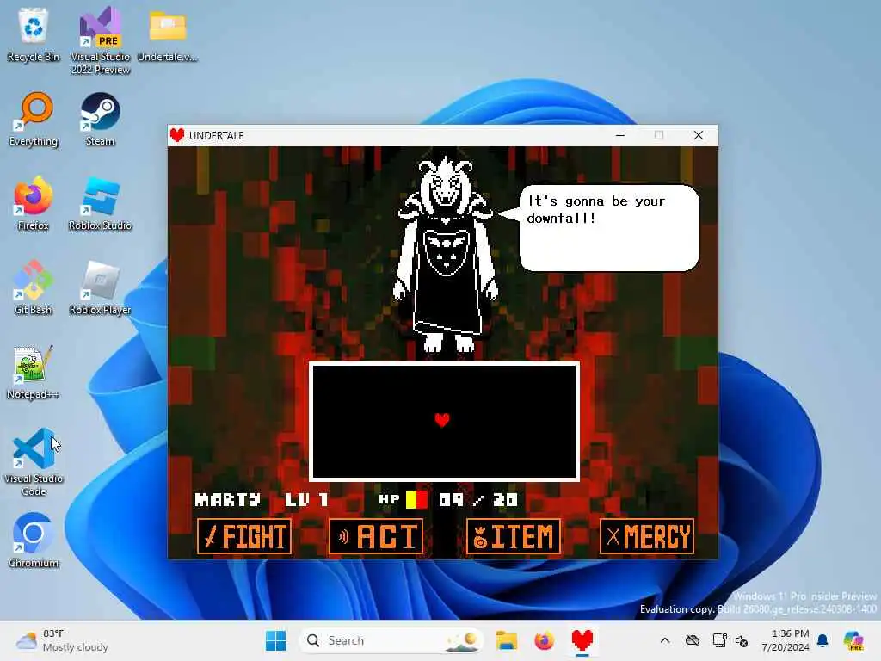Click the Undertale heart icon in title bar

(x=177, y=135)
